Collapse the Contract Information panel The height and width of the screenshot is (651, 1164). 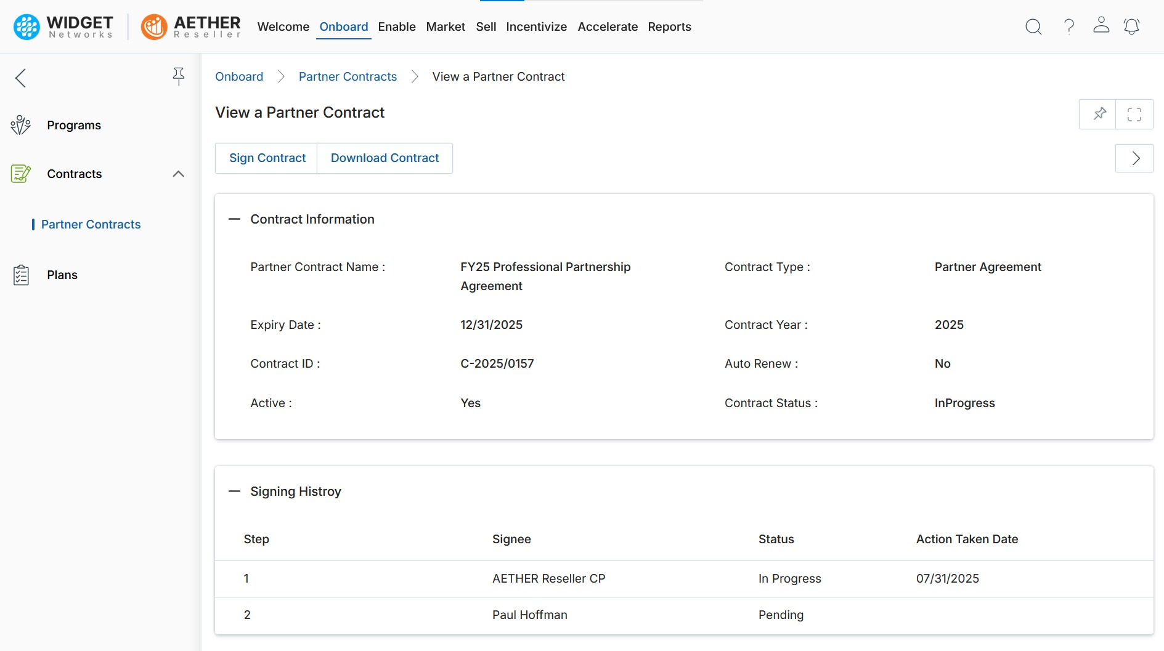(x=234, y=219)
